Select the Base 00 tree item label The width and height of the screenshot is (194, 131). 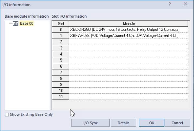point(27,24)
